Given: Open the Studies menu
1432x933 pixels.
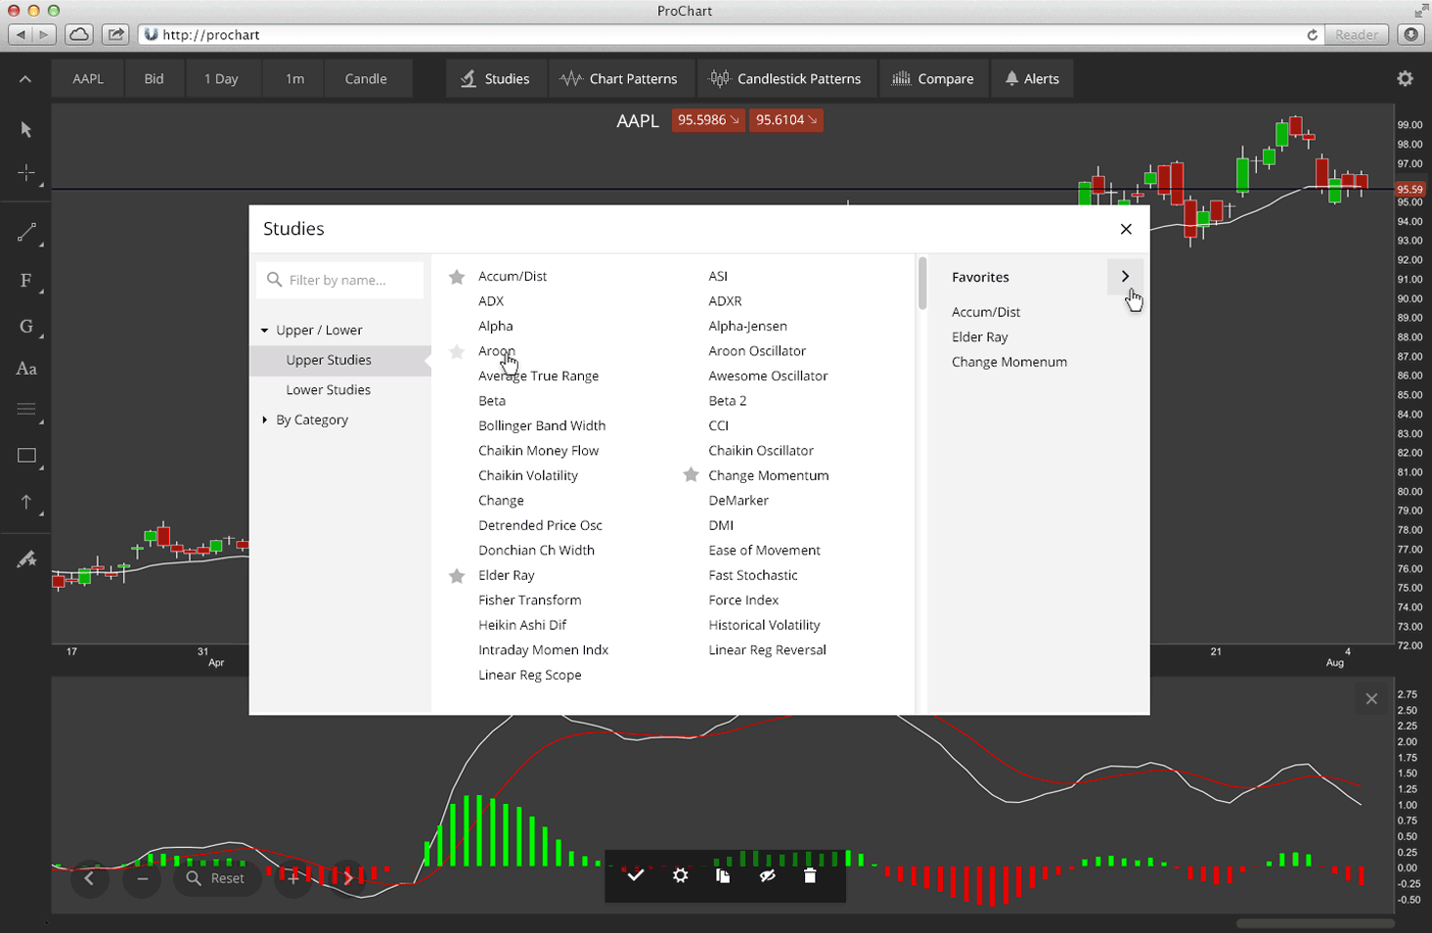Looking at the screenshot, I should (495, 79).
